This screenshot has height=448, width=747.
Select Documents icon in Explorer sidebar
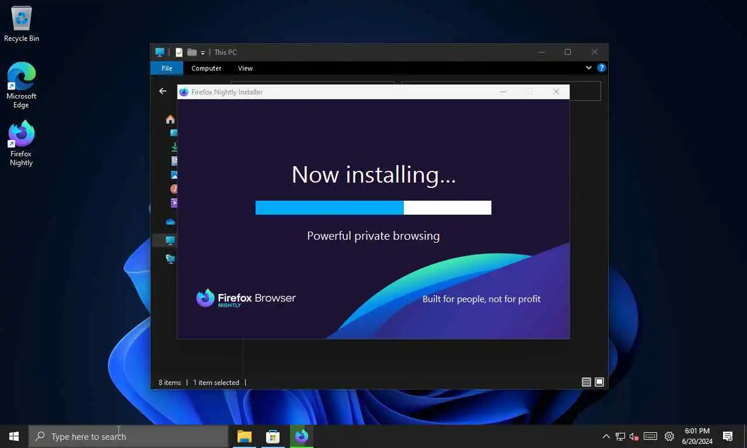[x=174, y=161]
